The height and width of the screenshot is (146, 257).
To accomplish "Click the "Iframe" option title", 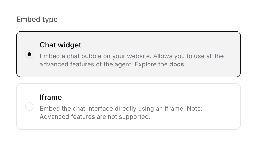I will (51, 98).
